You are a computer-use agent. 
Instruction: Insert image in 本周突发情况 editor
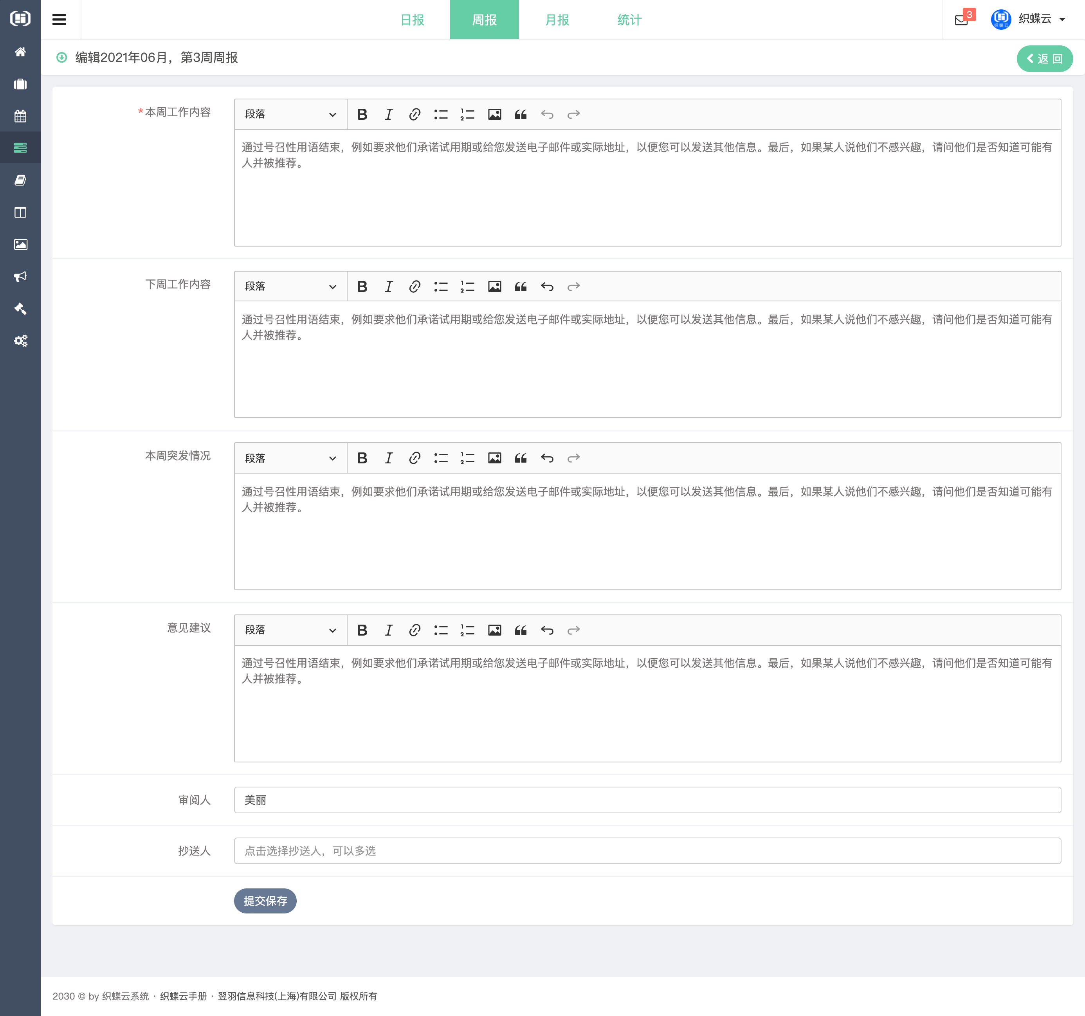(x=494, y=458)
